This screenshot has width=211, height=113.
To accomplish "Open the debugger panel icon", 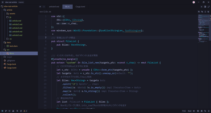I will click(x=202, y=111).
